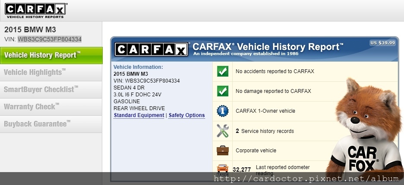Click the highlighted VIN in the sidebar

coord(50,39)
